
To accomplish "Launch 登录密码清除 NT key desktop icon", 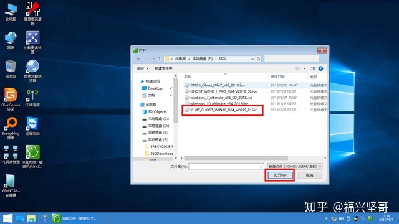I will [32, 13].
